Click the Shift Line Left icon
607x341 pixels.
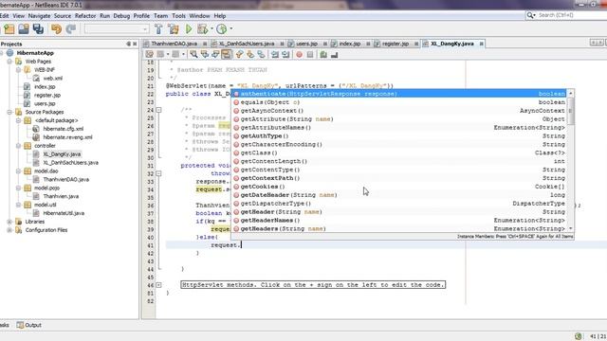(275, 55)
